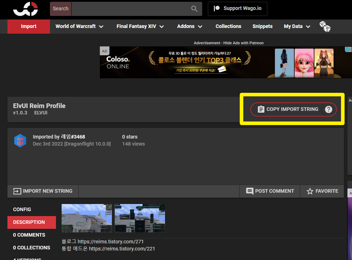Expand the Addons dropdown
Screen dimensions: 352x260
click(x=190, y=27)
